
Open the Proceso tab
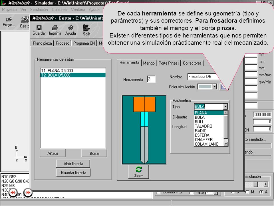point(63,43)
